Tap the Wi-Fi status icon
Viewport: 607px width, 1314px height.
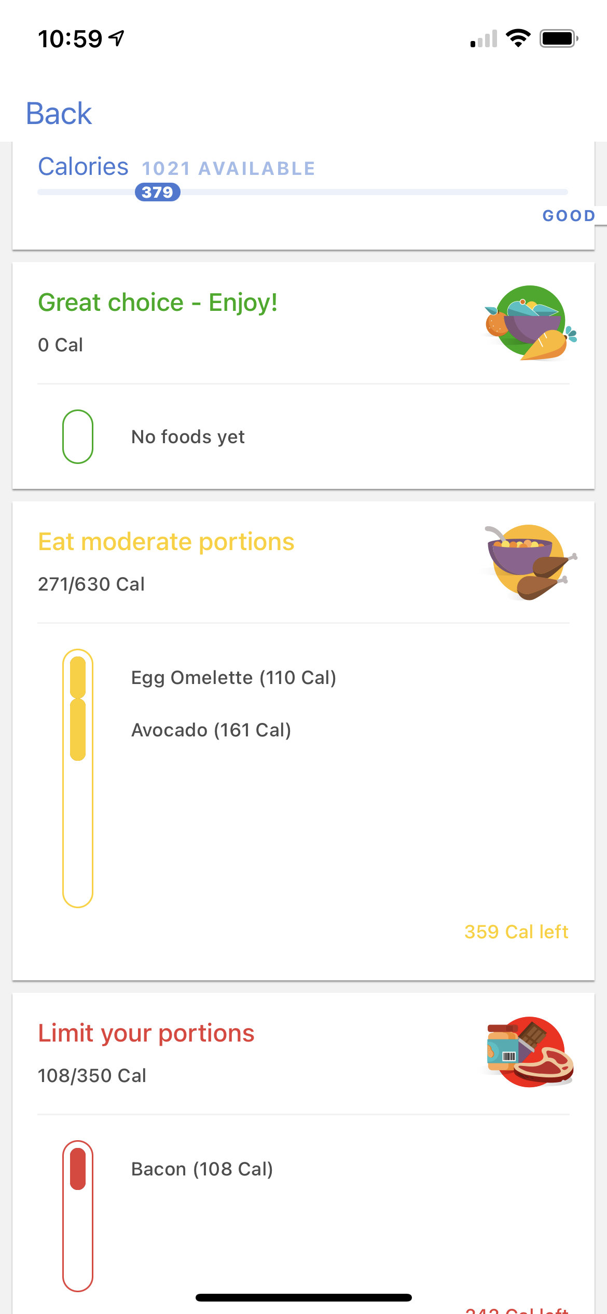point(518,38)
